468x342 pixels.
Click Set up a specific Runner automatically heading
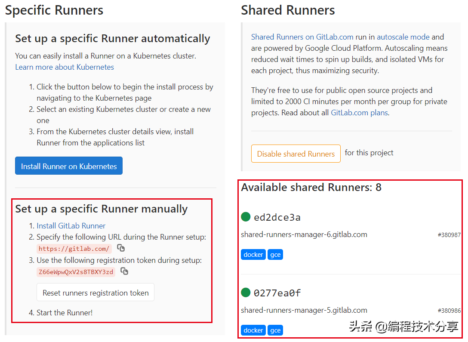113,39
